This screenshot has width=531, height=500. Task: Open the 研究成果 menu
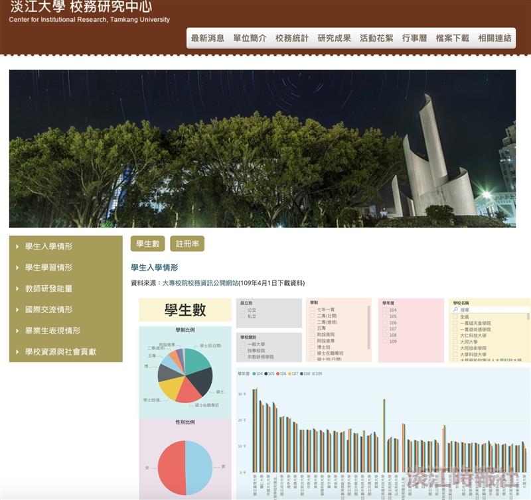(x=335, y=38)
